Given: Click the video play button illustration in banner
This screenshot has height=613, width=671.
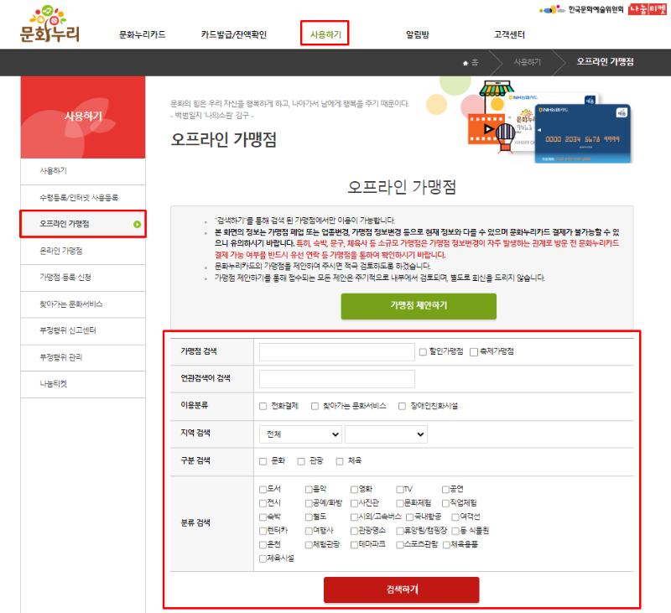Looking at the screenshot, I should pos(487,128).
